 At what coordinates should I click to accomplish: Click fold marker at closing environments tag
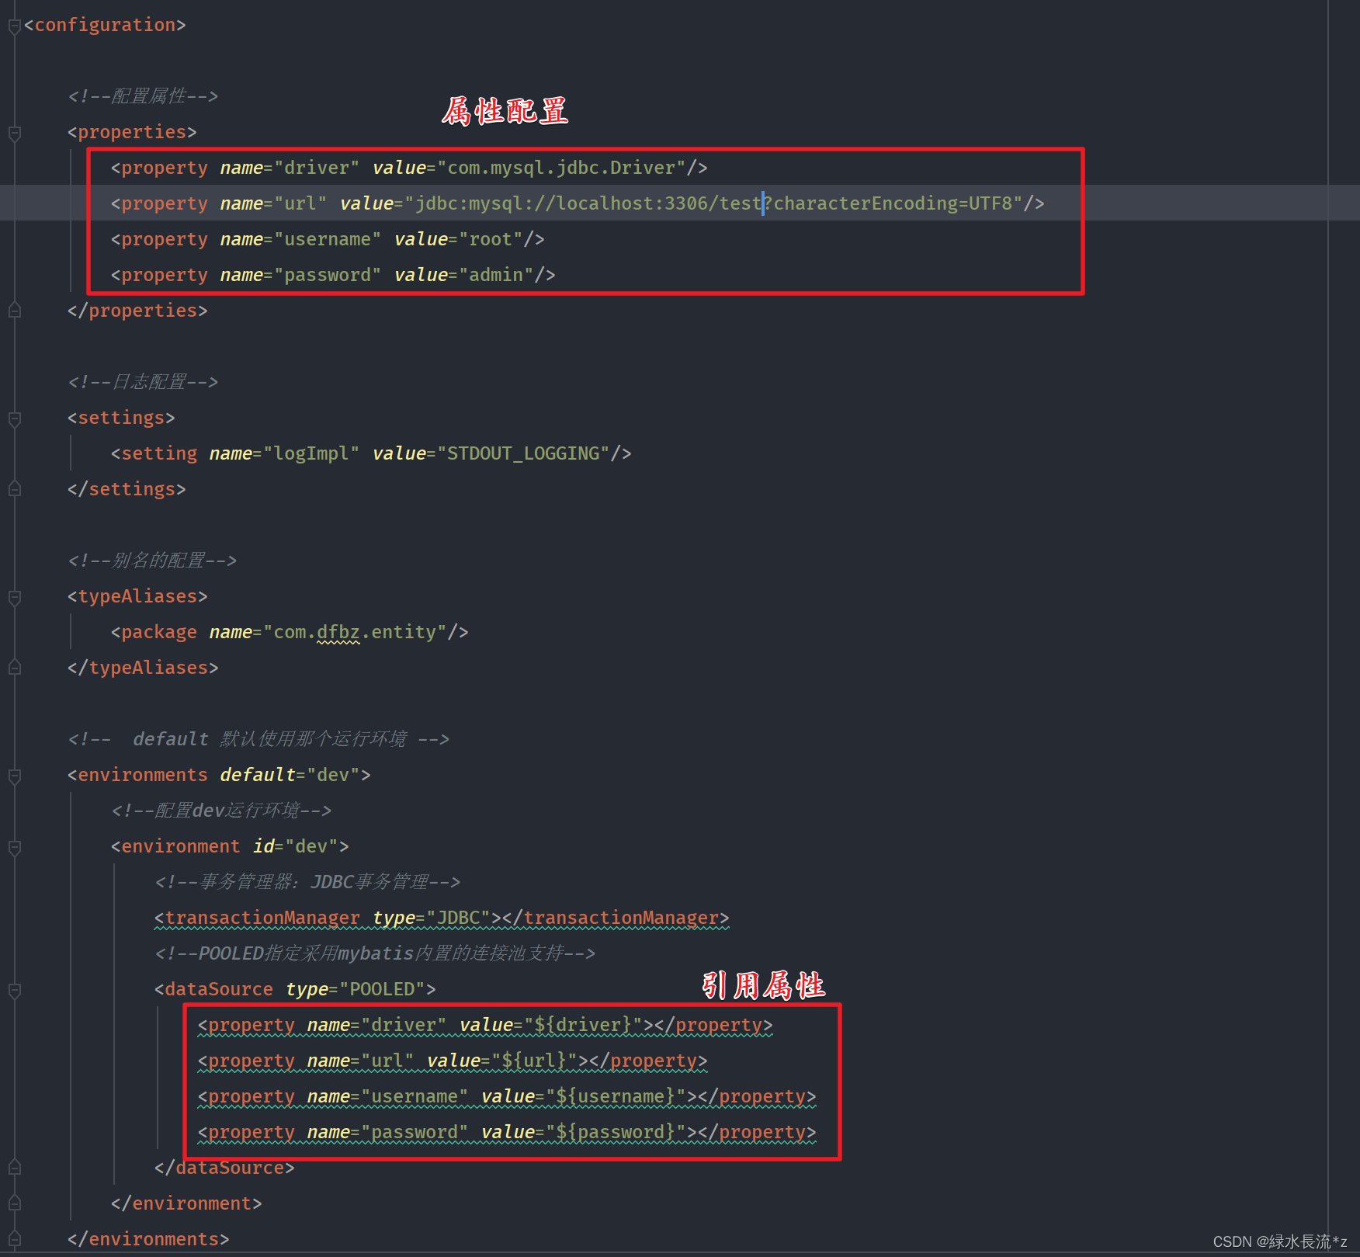coord(14,1239)
